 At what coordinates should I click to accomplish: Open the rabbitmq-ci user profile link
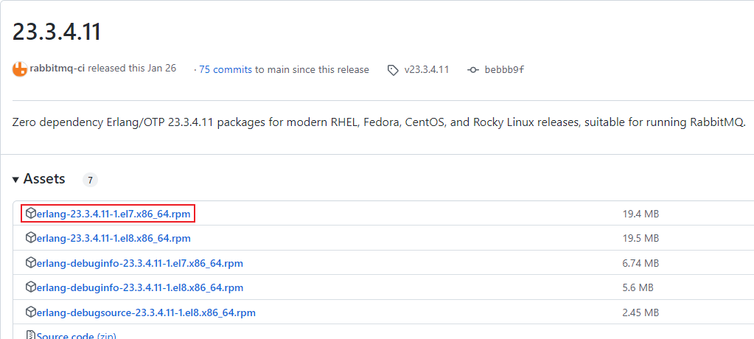click(57, 69)
